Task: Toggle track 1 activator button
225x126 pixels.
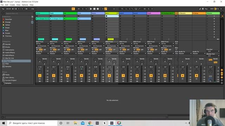Action: pyautogui.click(x=40, y=76)
